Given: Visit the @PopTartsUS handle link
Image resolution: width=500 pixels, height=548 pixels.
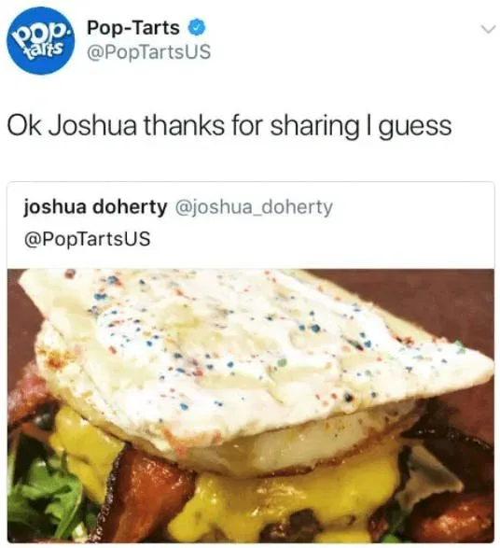Looking at the screenshot, I should click(148, 52).
